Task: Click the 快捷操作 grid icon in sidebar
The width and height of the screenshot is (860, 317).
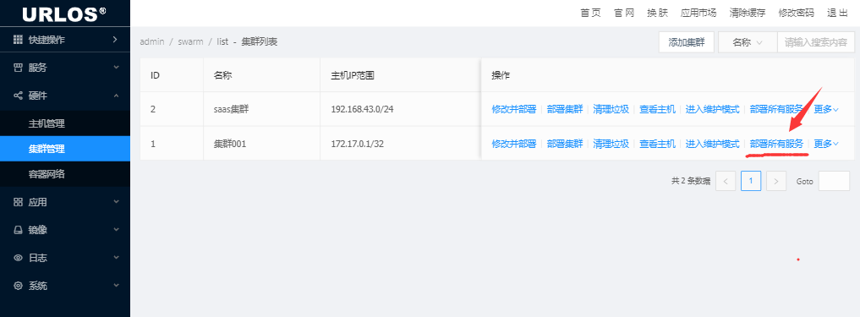Action: coord(18,40)
